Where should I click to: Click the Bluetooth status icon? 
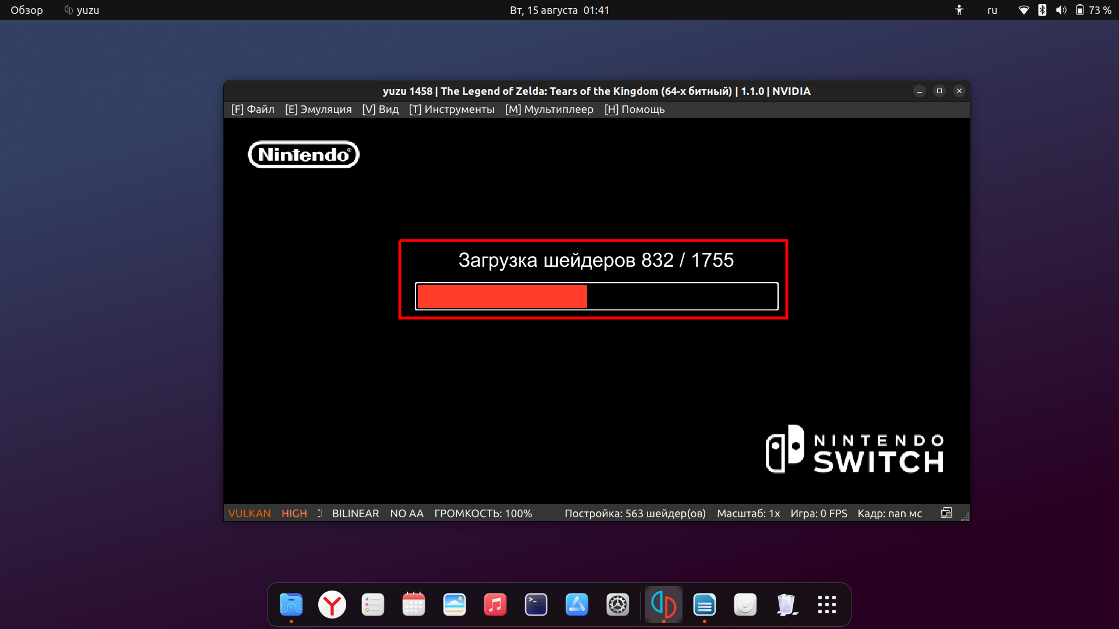point(1042,10)
